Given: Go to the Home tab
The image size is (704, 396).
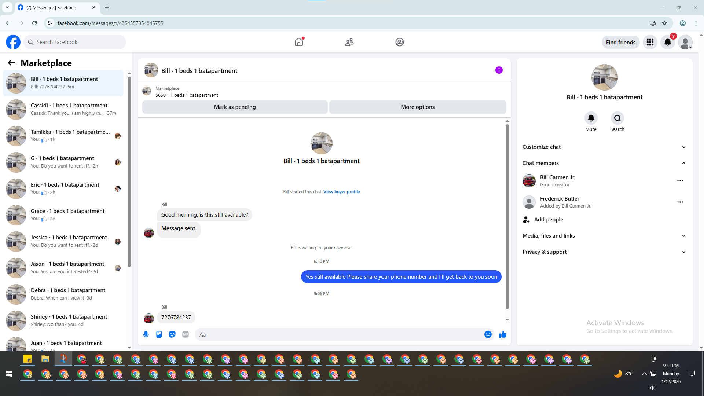Looking at the screenshot, I should point(299,42).
